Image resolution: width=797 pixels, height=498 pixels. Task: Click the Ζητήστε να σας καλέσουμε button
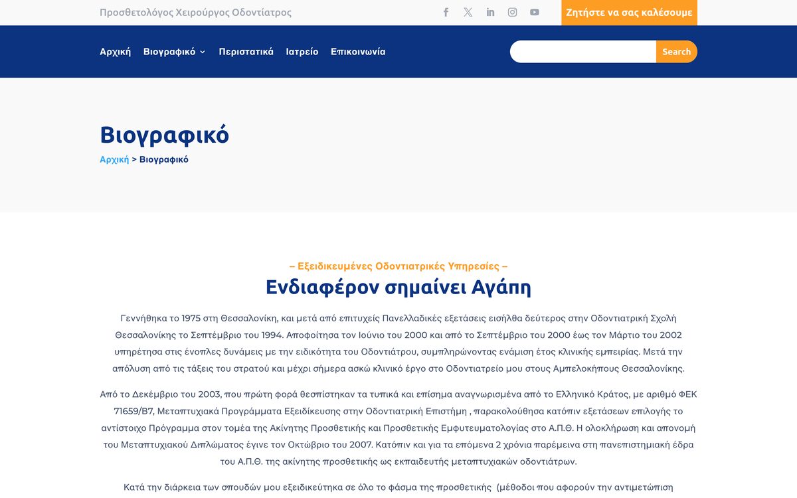[x=629, y=13]
